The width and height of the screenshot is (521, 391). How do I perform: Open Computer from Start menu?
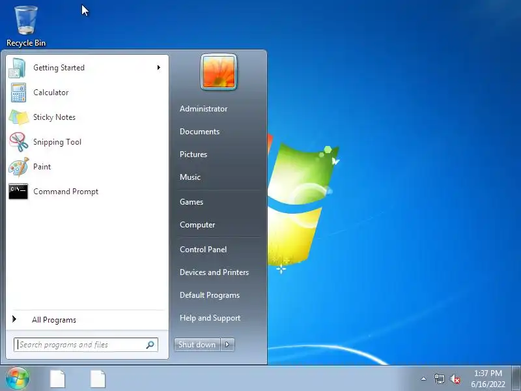click(197, 225)
